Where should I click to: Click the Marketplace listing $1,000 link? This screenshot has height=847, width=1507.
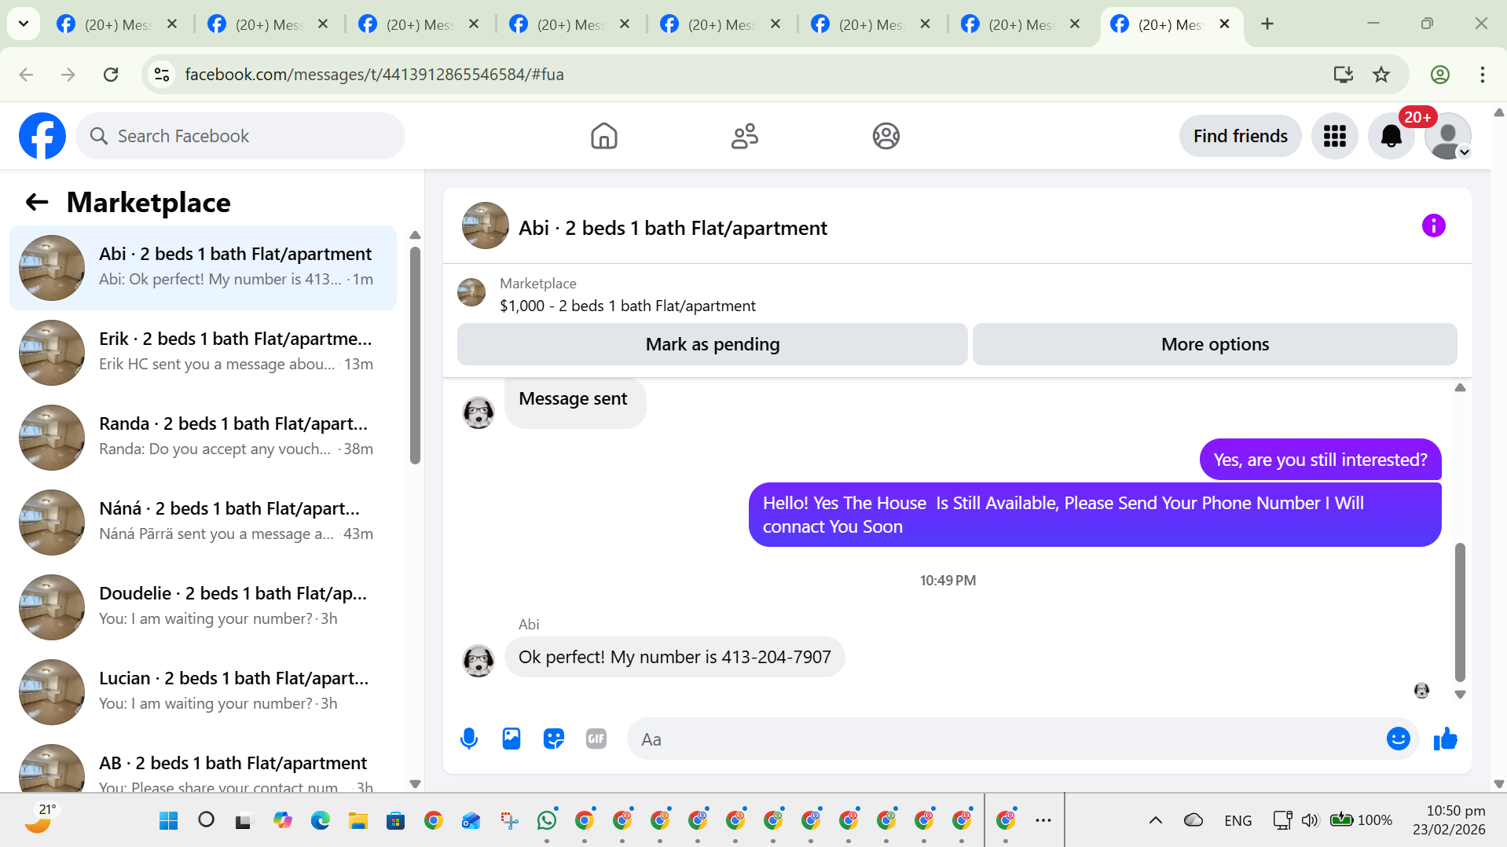click(627, 306)
